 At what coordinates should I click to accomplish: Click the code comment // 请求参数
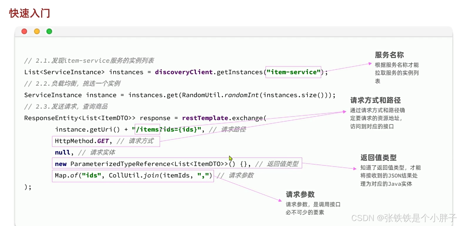pyautogui.click(x=235, y=175)
